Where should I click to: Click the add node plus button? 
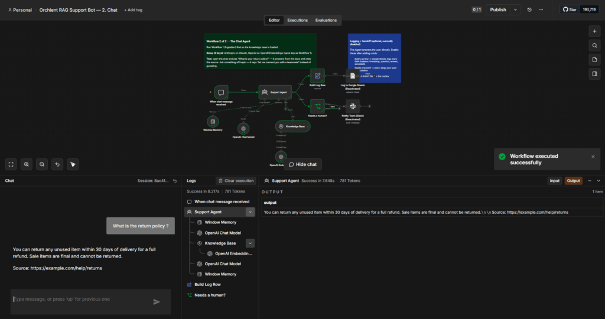click(594, 31)
